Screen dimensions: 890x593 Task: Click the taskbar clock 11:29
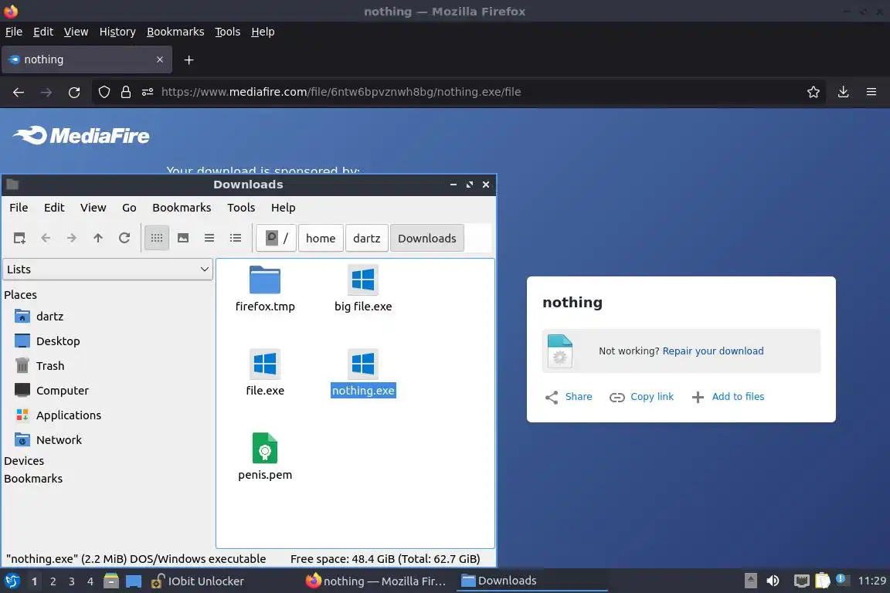pos(871,581)
